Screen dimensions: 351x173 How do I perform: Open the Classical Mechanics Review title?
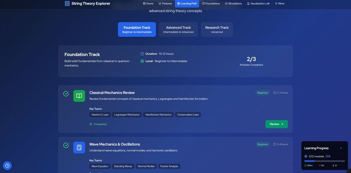coord(112,92)
